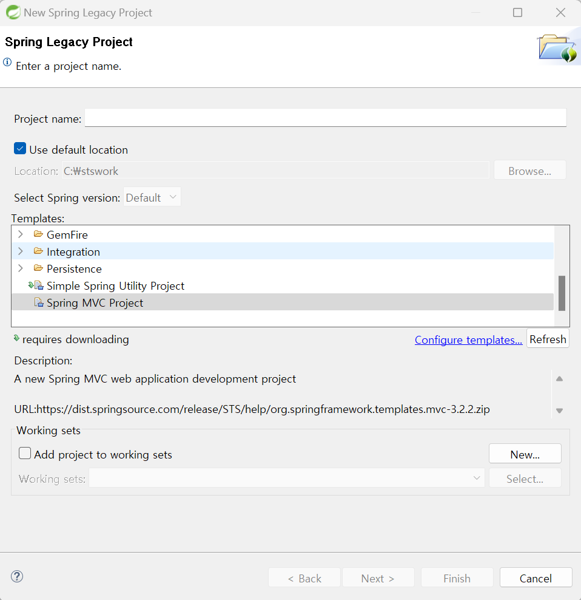Screen dimensions: 581x600
Task: Expand the GemFire templates folder
Action: point(21,234)
